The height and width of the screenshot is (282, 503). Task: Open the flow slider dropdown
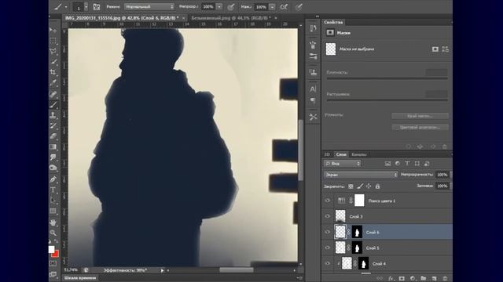pos(272,7)
